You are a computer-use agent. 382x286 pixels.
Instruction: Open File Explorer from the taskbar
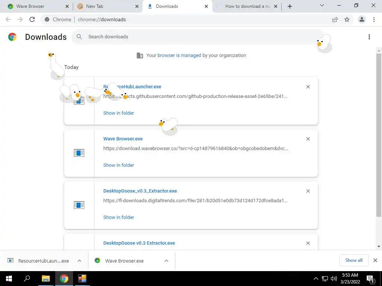pos(46,279)
